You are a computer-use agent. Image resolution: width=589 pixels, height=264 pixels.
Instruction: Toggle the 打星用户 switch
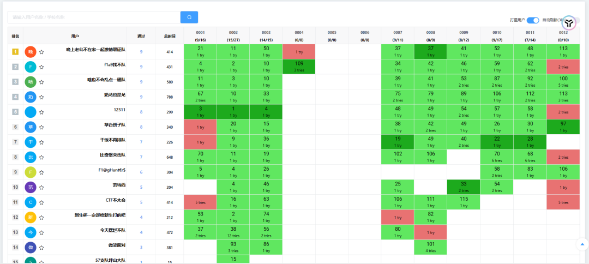click(533, 20)
